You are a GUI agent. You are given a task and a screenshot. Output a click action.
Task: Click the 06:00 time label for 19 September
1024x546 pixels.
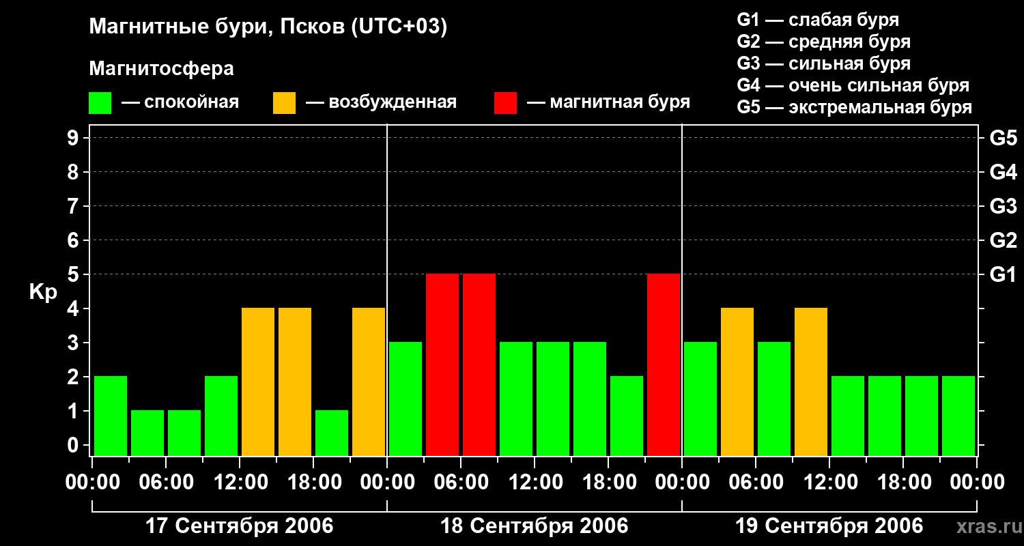click(x=756, y=483)
